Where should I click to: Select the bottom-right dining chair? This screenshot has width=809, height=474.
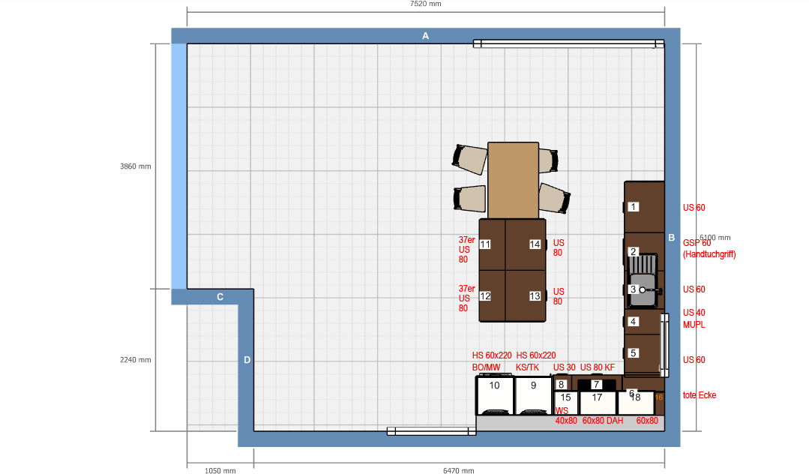coord(554,198)
